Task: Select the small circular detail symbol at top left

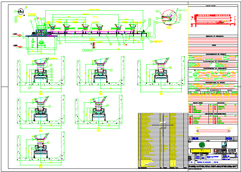Action: [21, 11]
